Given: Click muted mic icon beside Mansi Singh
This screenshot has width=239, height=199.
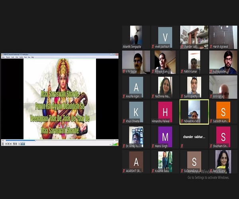Looking at the screenshot, I should [153, 146].
